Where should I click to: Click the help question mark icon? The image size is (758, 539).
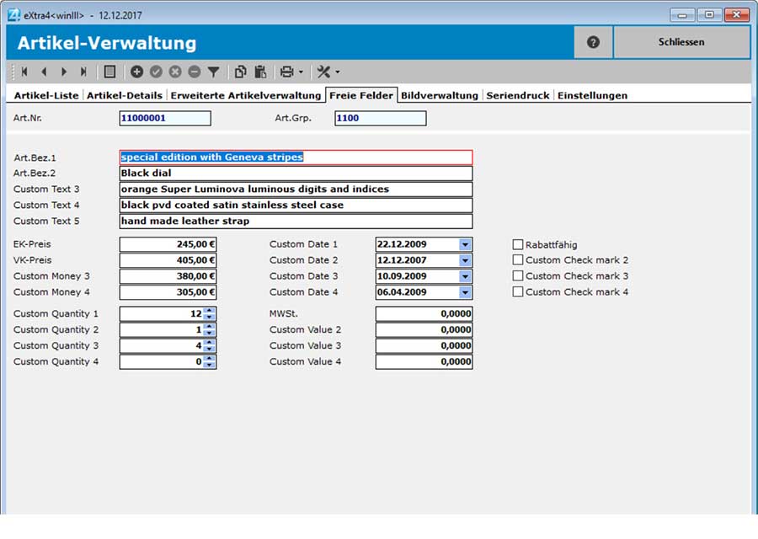[592, 41]
